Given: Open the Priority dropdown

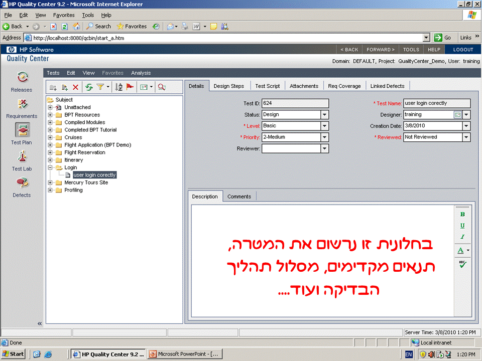Looking at the screenshot, I should coord(325,137).
